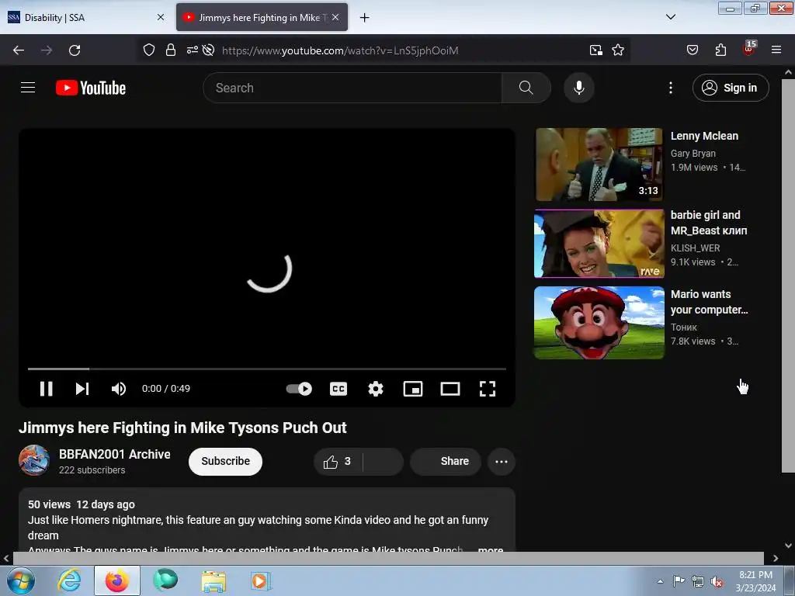795x596 pixels.
Task: Go back to previous page
Action: (x=19, y=50)
